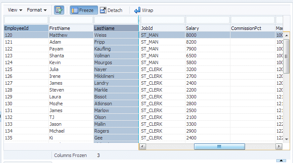The height and width of the screenshot is (163, 293).
Task: Click the Freeze columns button
Action: [x=84, y=10]
